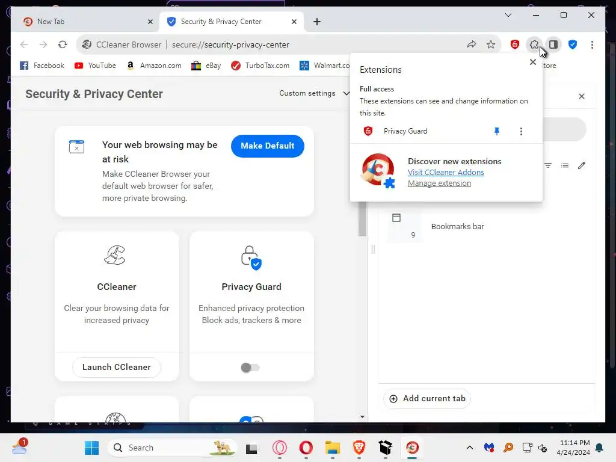Click the scrollbar down arrow

coord(362,417)
